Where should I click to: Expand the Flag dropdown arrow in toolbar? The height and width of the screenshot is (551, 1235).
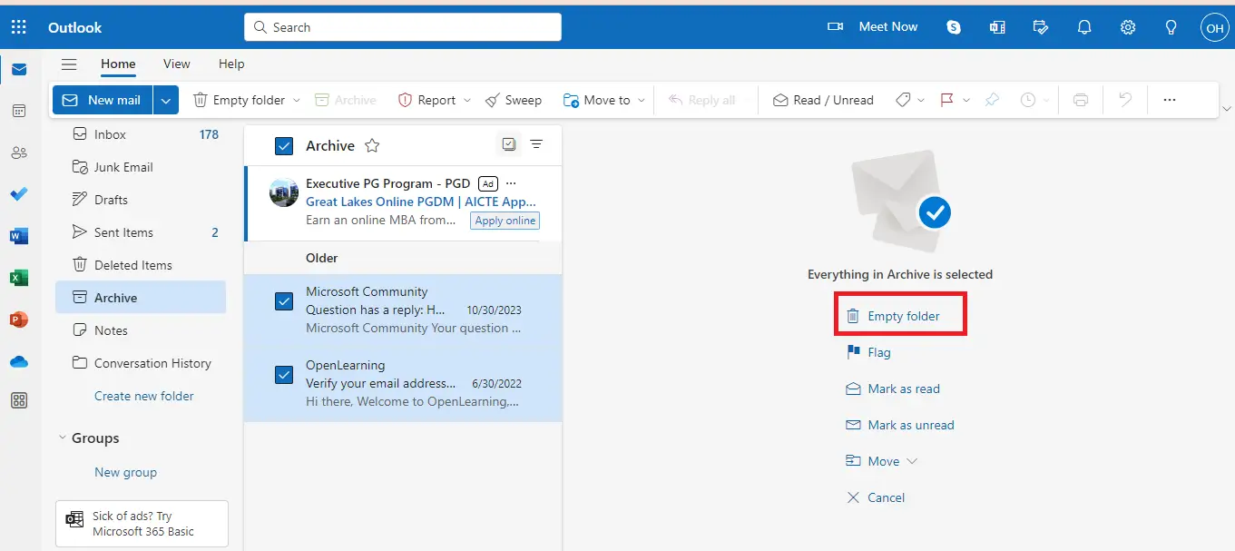point(966,101)
